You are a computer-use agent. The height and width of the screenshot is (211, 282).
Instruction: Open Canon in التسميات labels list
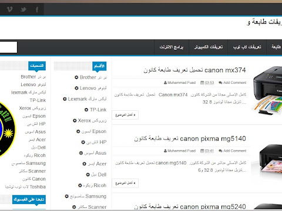click(x=34, y=179)
